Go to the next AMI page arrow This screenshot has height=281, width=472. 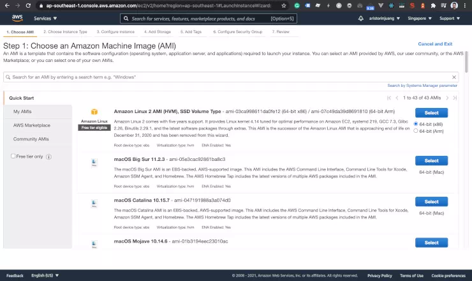pos(447,98)
